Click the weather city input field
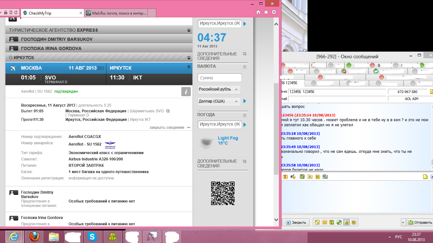The width and height of the screenshot is (433, 243). pyautogui.click(x=219, y=124)
